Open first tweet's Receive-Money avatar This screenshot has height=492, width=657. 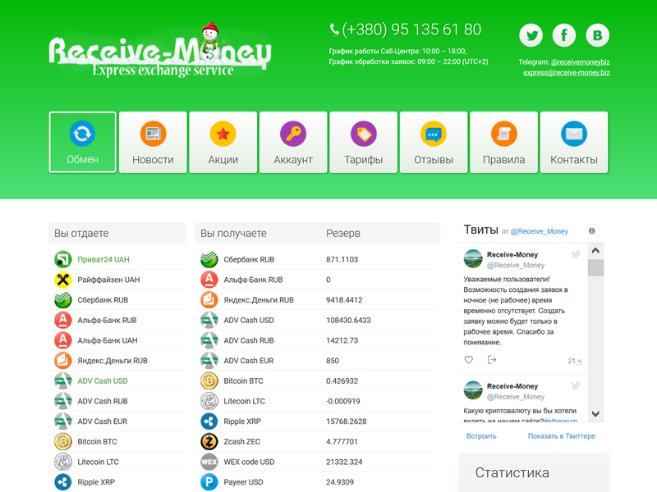click(x=473, y=258)
